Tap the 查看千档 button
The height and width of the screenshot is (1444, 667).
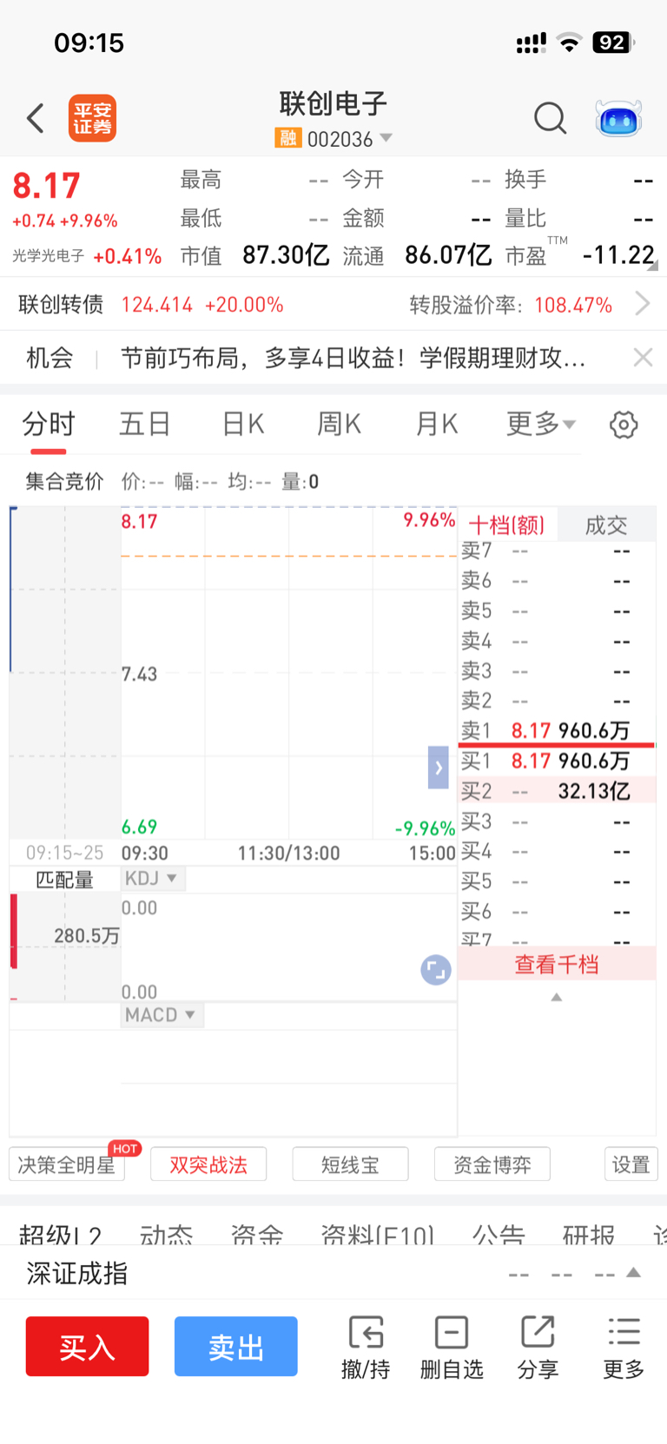[557, 964]
